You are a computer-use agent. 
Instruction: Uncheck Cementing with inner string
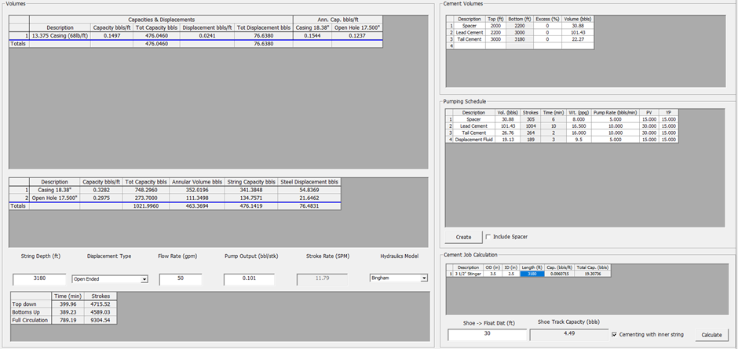(x=615, y=335)
